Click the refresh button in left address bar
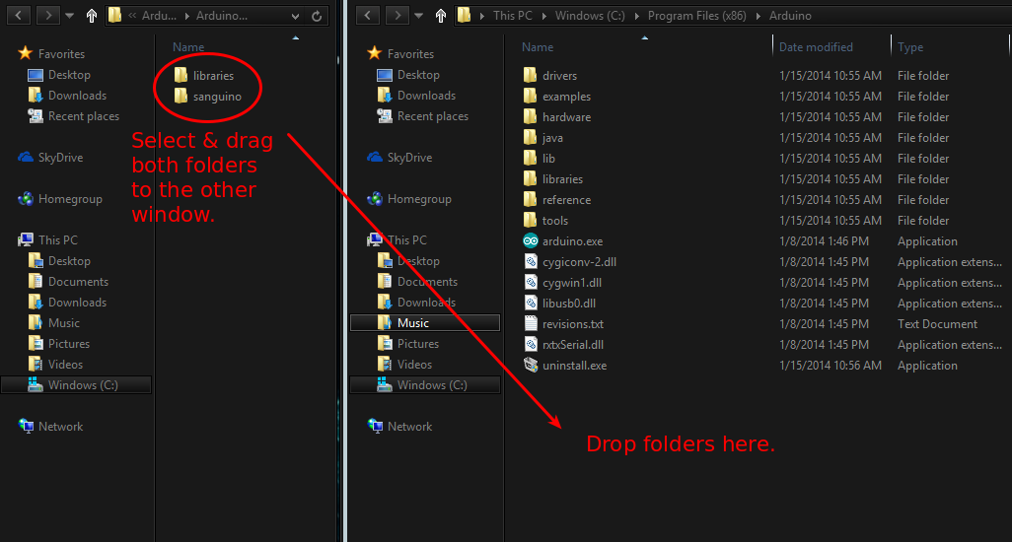Image resolution: width=1012 pixels, height=542 pixels. coord(316,16)
